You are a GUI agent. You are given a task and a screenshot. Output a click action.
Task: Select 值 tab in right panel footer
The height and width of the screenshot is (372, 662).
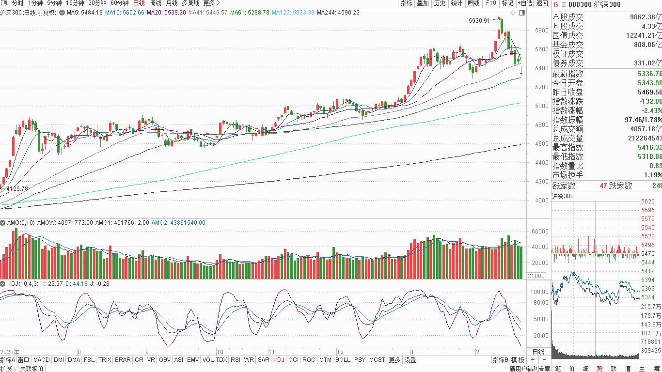tap(628, 369)
